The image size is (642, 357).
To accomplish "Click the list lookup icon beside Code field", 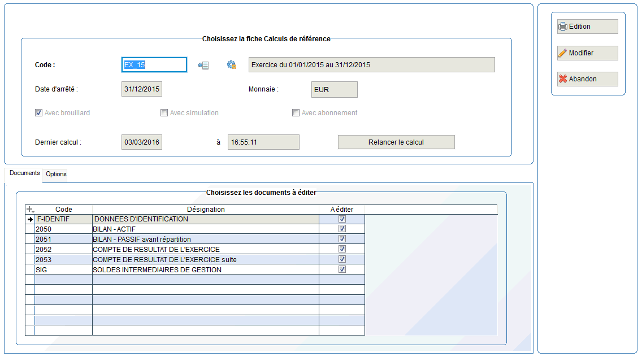I will [203, 66].
